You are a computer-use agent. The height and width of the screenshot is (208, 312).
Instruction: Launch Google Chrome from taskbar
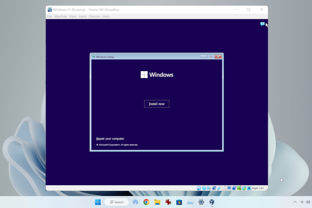click(x=146, y=202)
